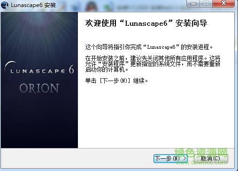This screenshot has width=238, height=171.
Task: Click the paragraph beginning 在开始安装之前
Action: pyautogui.click(x=153, y=64)
